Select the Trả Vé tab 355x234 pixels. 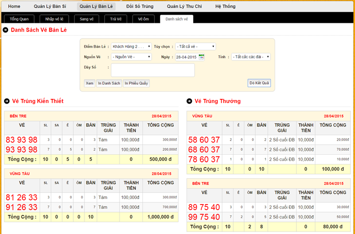115,19
